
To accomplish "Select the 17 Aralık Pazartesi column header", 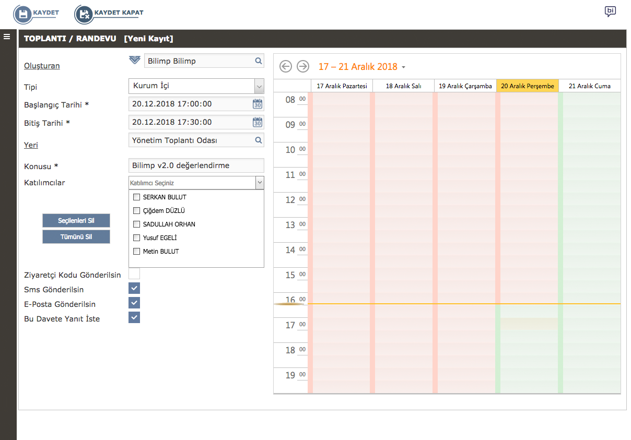I will click(x=342, y=86).
